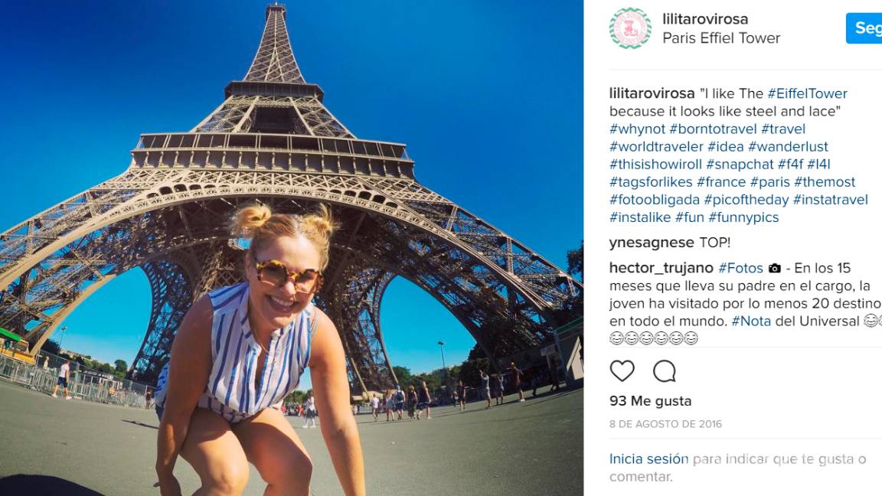Screen dimensions: 882x496
Task: Click the Eiffel Tower photo
Action: click(x=292, y=248)
